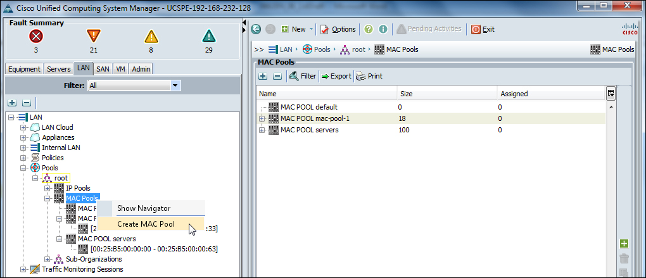
Task: Expand the IP Pools node
Action: click(x=47, y=188)
